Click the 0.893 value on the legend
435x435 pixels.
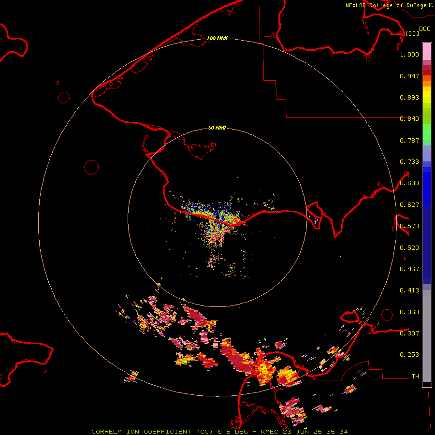point(409,97)
